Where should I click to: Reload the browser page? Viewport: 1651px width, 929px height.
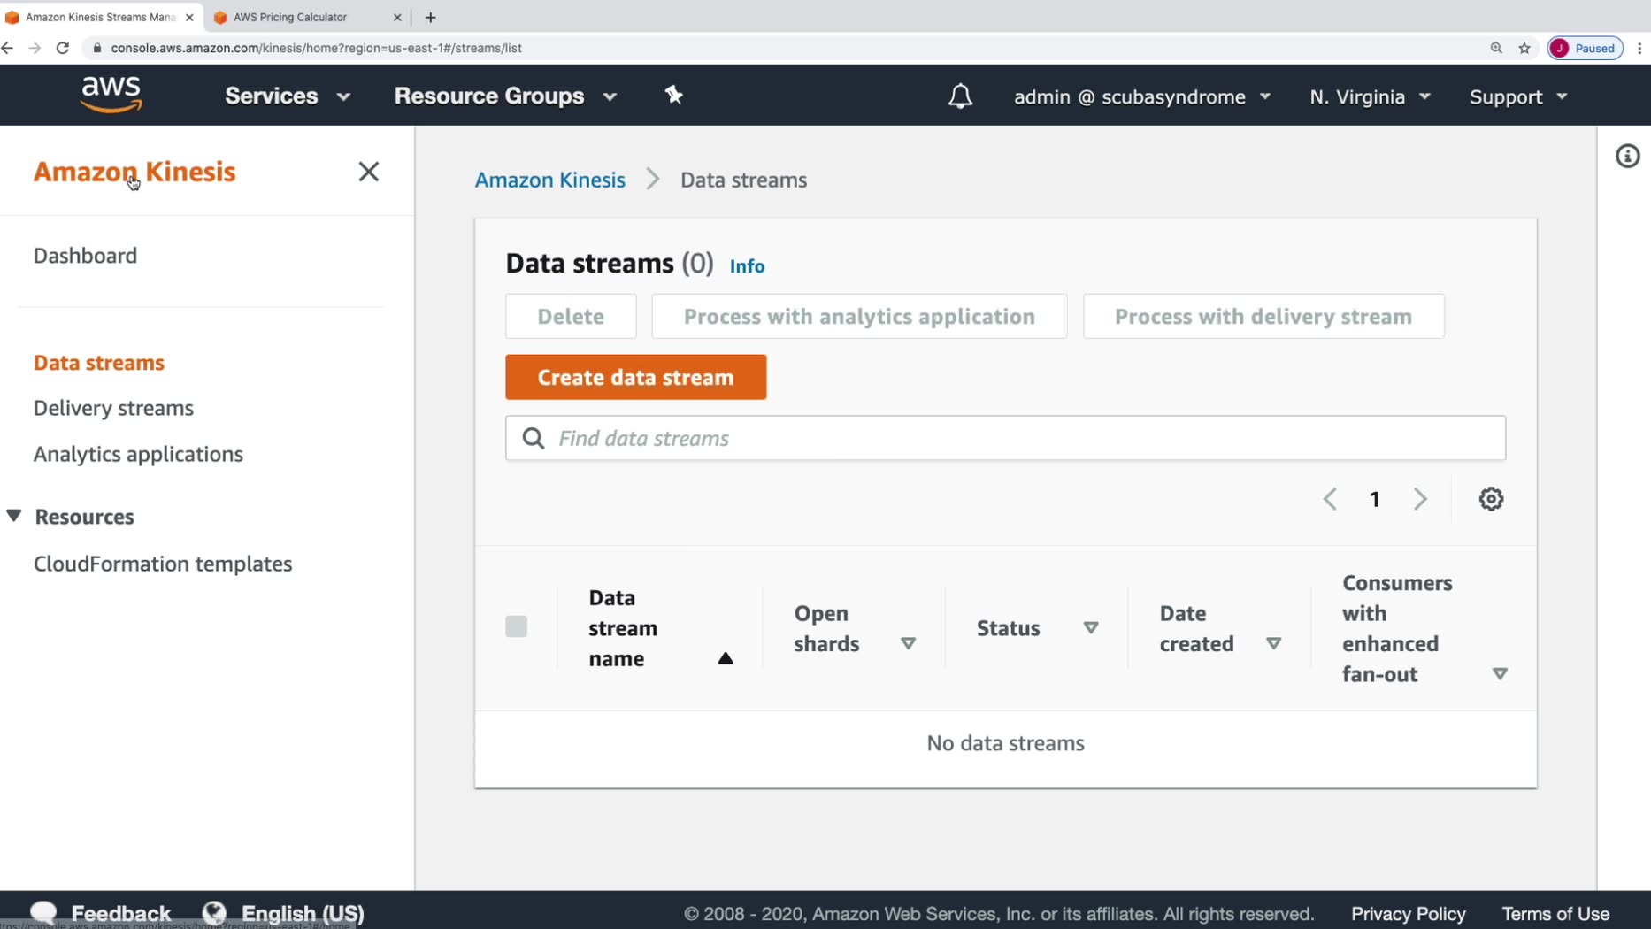click(x=63, y=48)
